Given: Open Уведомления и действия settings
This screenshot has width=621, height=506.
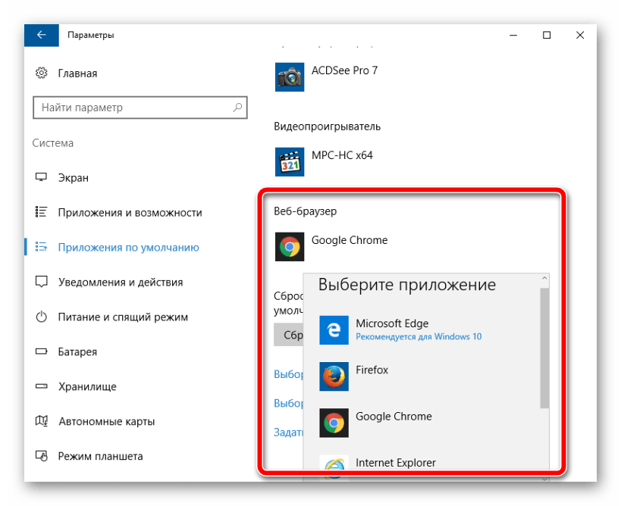Looking at the screenshot, I should tap(120, 283).
